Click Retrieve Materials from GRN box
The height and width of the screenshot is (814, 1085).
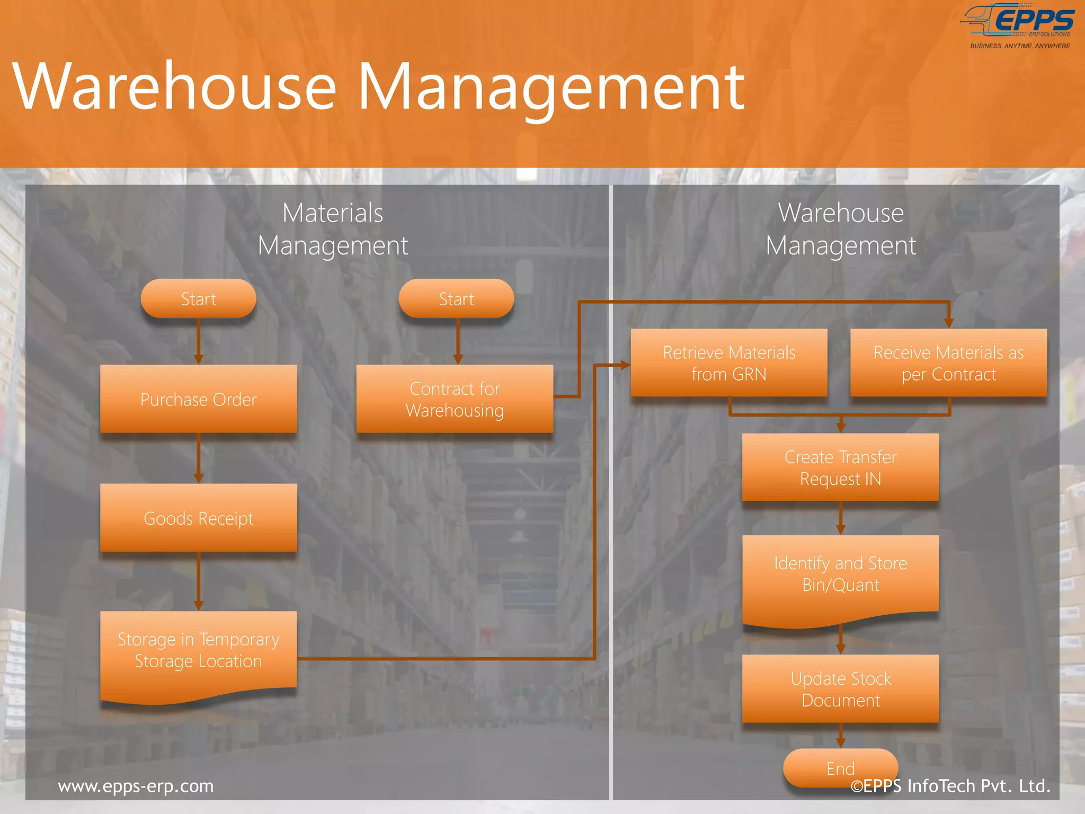pos(729,363)
